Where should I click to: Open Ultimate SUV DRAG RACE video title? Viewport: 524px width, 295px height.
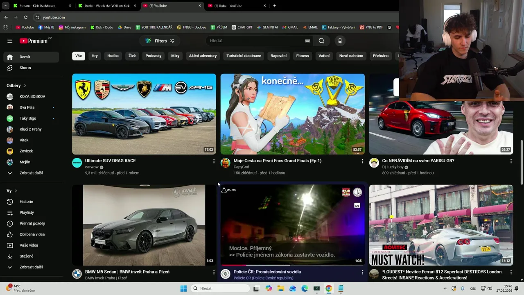(x=110, y=161)
